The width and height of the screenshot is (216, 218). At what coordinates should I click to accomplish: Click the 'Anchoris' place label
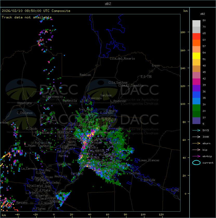coord(61,176)
